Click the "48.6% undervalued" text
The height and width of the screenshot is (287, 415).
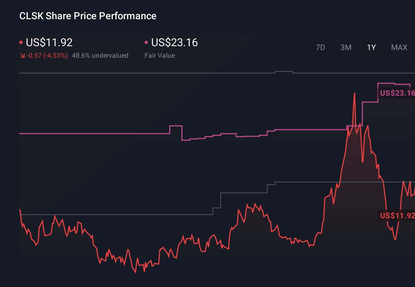pos(100,56)
